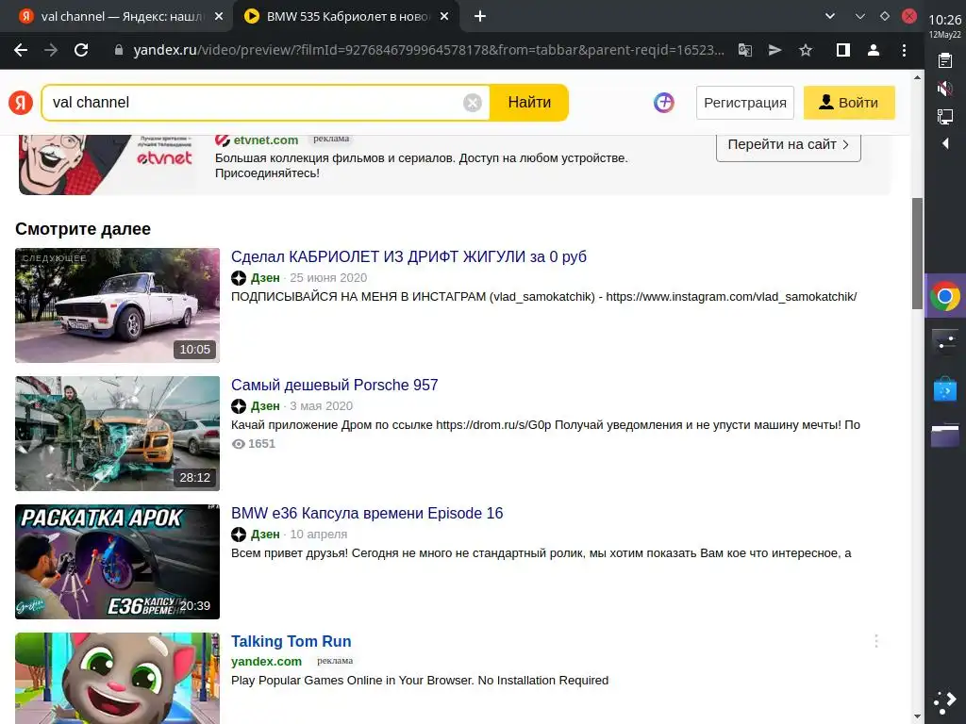This screenshot has width=966, height=724.
Task: Open the display/screen icon in the system panel
Action: click(x=944, y=116)
